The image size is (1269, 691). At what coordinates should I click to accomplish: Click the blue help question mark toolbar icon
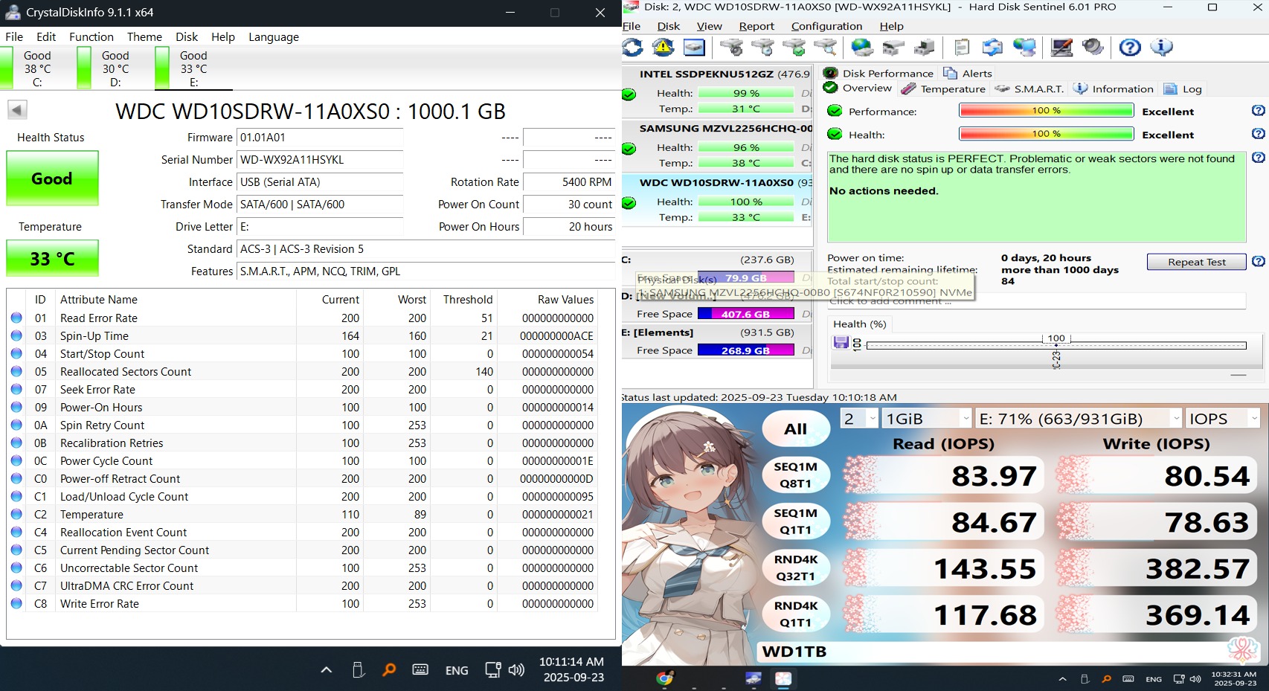[x=1130, y=48]
